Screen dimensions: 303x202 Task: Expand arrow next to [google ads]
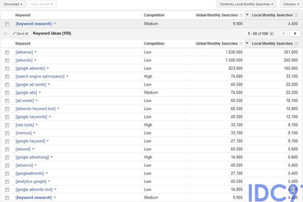[40, 92]
